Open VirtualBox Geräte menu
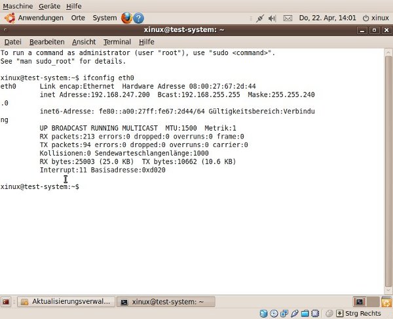This screenshot has height=319, width=393. pyautogui.click(x=50, y=6)
